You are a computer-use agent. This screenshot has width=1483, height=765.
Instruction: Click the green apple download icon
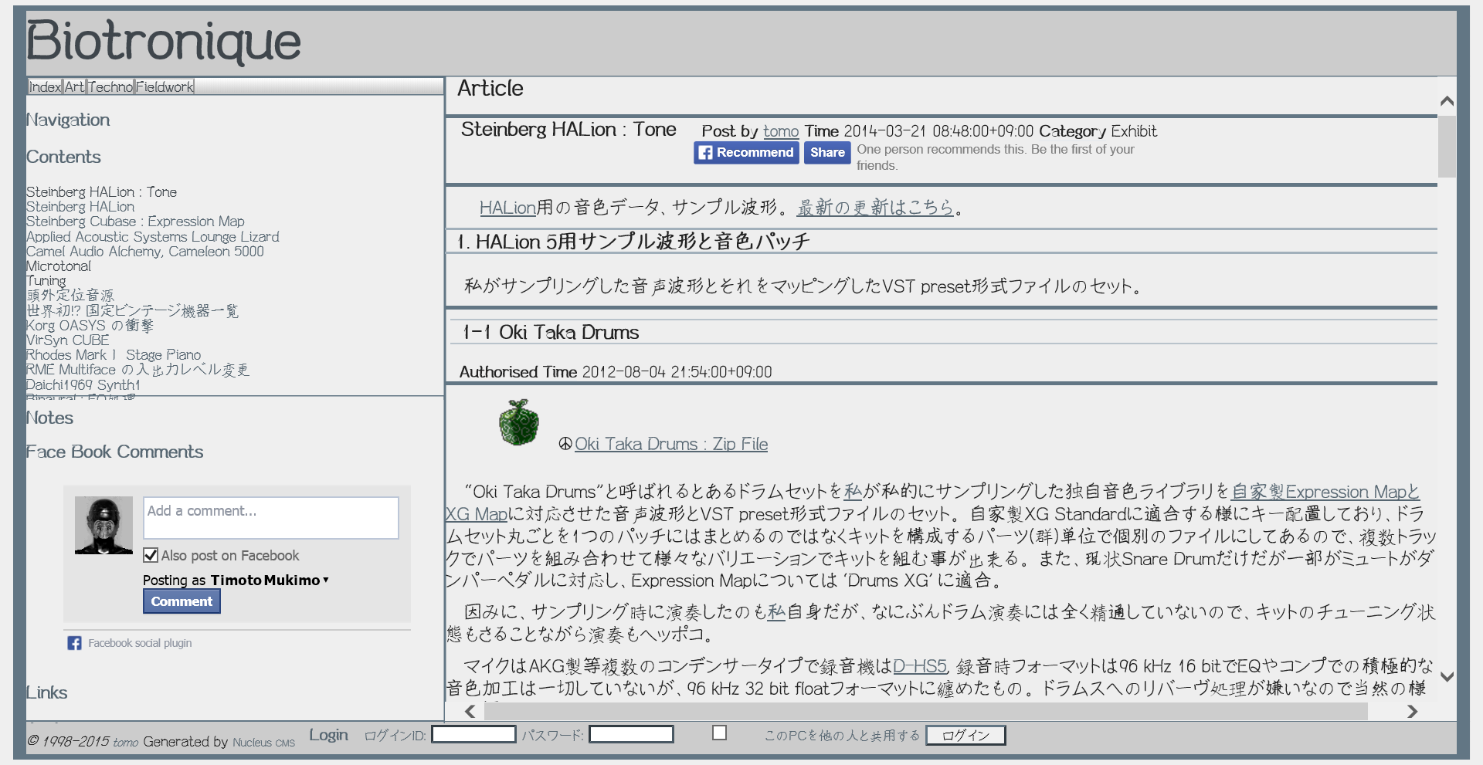pyautogui.click(x=518, y=422)
